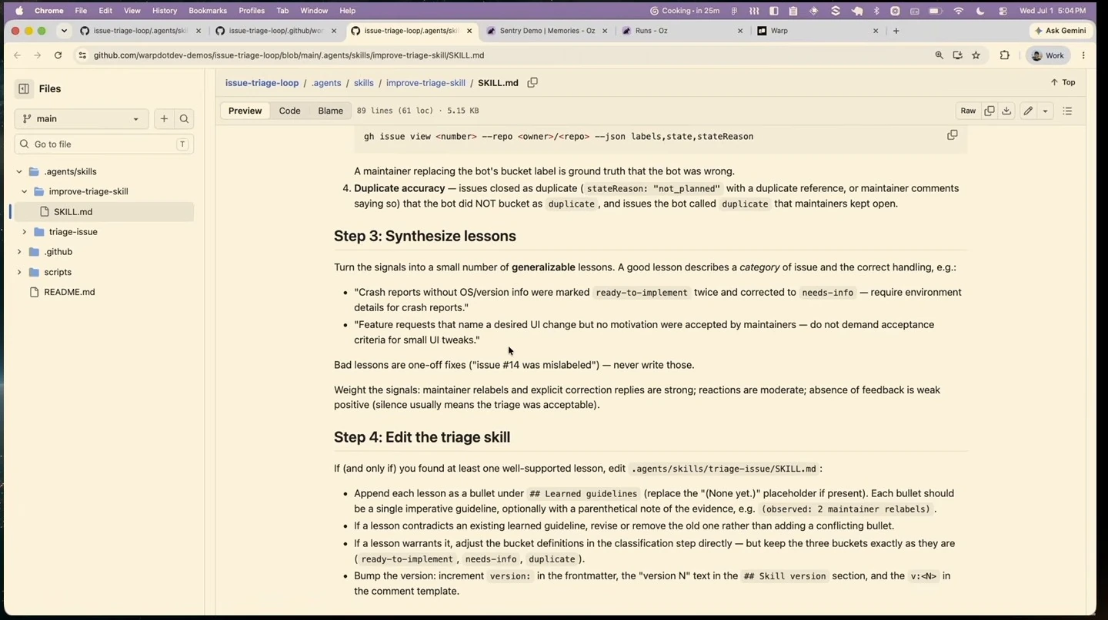The width and height of the screenshot is (1108, 620).
Task: Open the main branch selector
Action: [81, 118]
